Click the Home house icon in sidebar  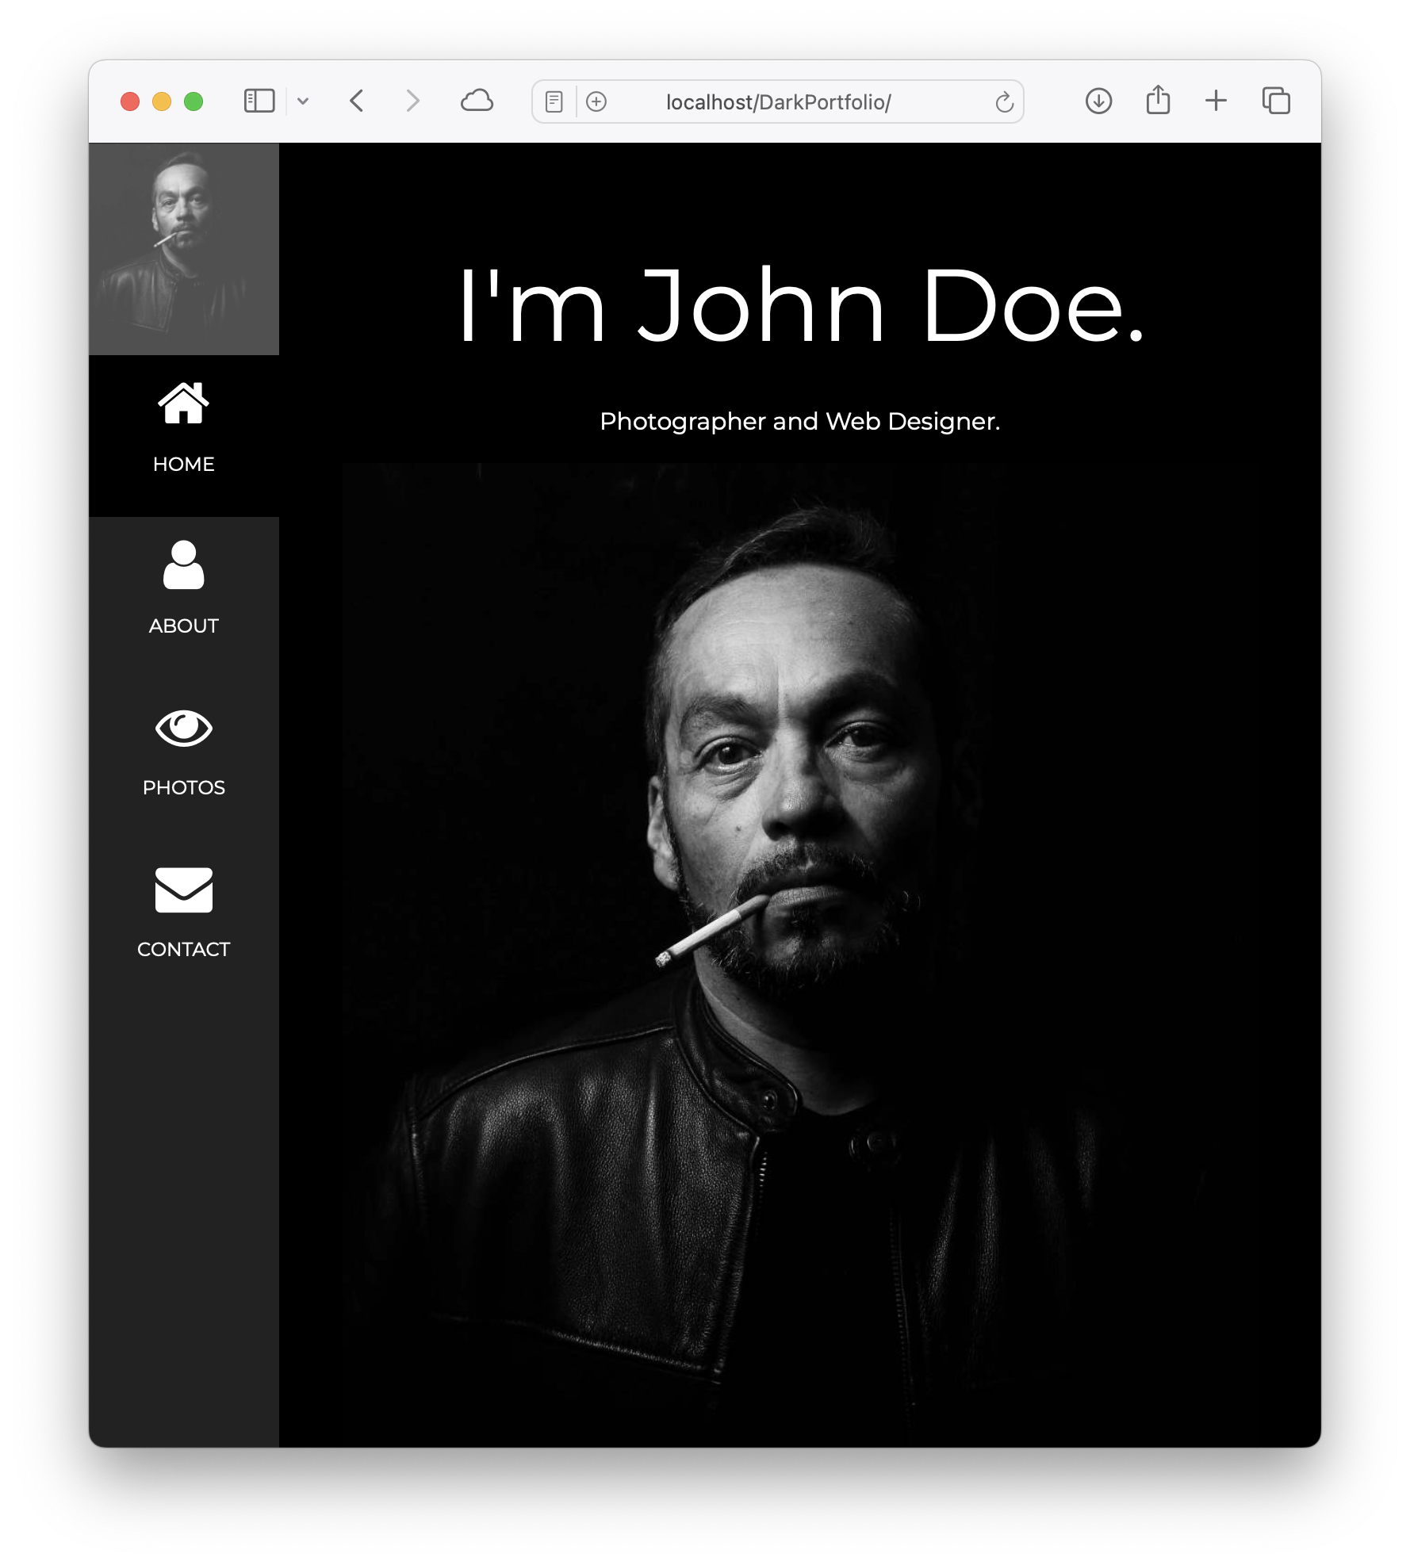(183, 403)
